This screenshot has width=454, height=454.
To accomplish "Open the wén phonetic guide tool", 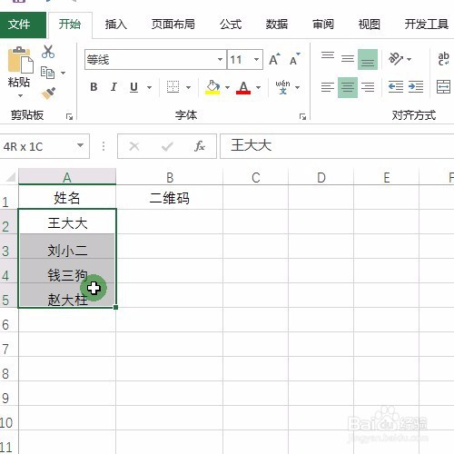I will point(282,87).
